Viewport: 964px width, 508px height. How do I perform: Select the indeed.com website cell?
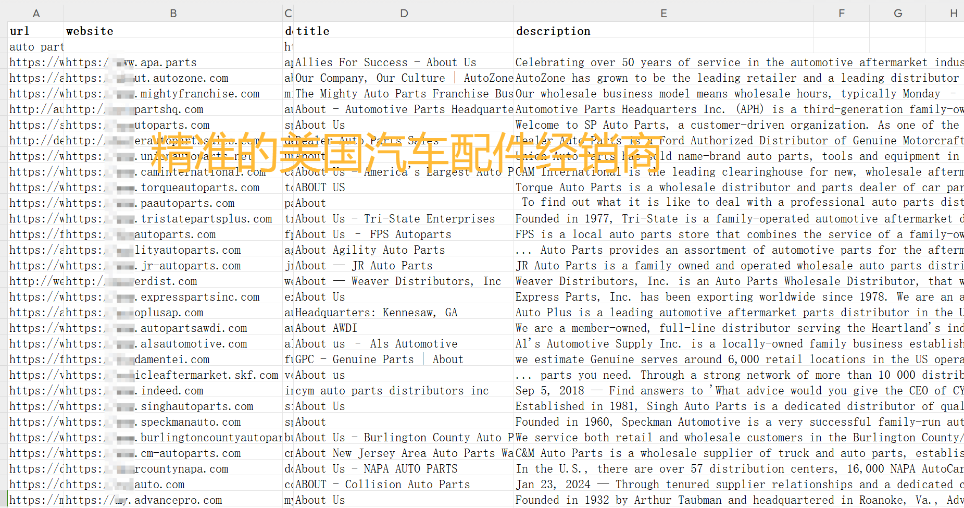click(x=173, y=390)
